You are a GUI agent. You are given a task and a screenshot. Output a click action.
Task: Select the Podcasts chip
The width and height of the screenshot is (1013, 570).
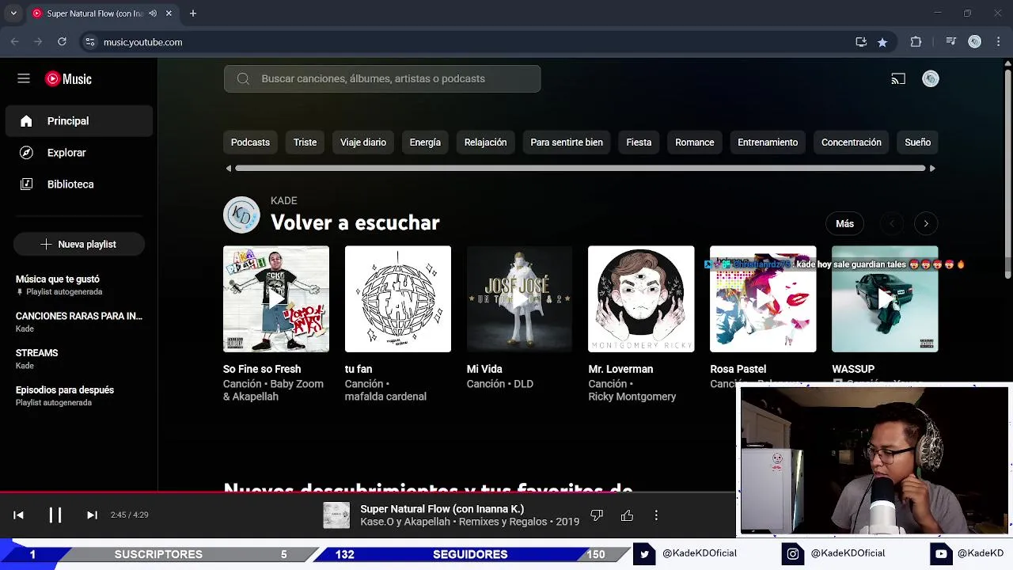250,142
